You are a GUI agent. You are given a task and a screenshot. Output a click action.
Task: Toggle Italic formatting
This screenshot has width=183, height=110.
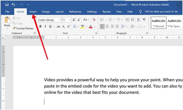(x=45, y=27)
